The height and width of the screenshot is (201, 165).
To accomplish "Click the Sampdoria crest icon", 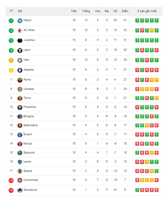I will [20, 190].
